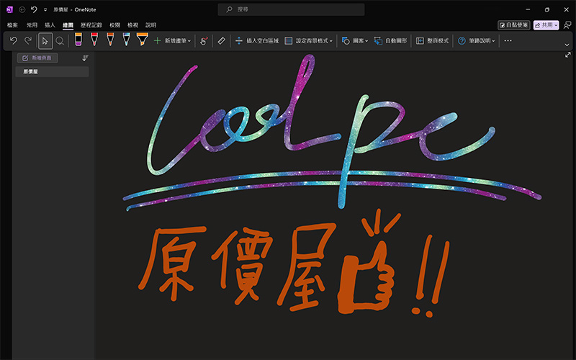Click the title bar back arrow

pyautogui.click(x=22, y=9)
